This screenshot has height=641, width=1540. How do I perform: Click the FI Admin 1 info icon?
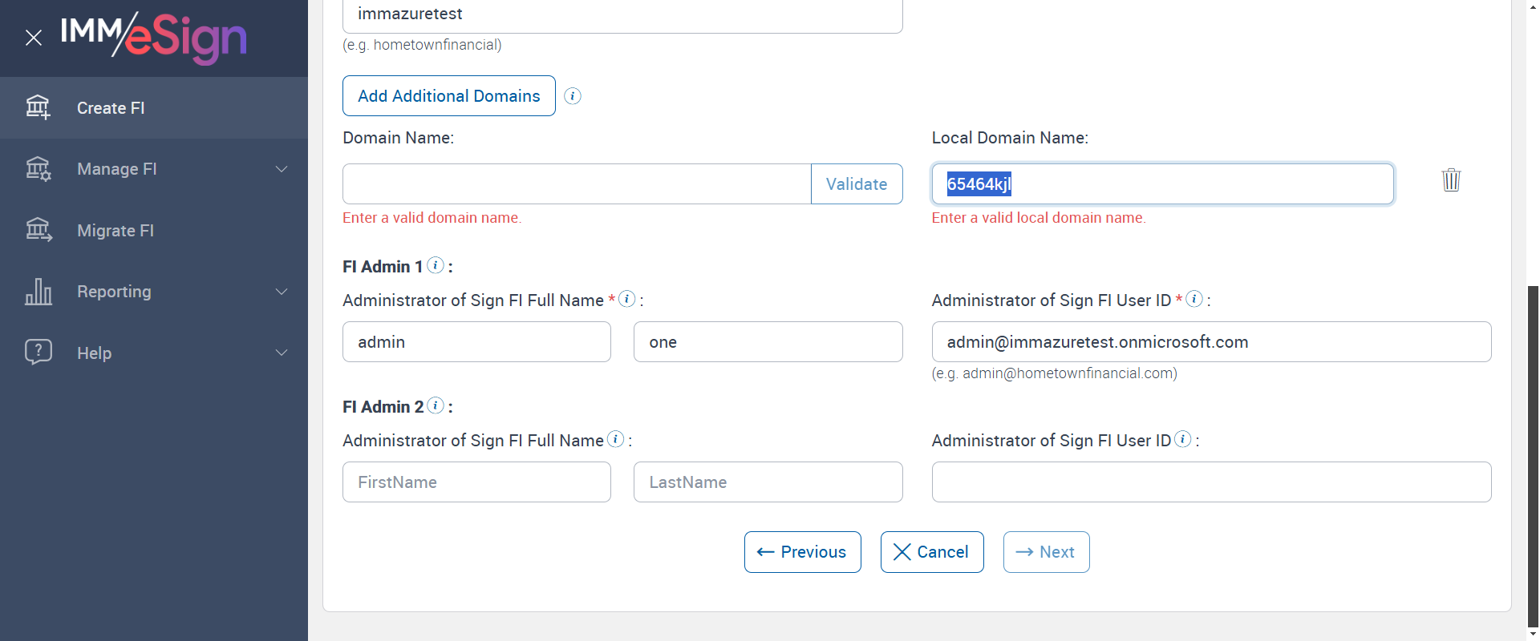[436, 265]
